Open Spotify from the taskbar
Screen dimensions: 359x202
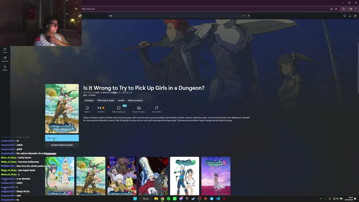pos(169,199)
